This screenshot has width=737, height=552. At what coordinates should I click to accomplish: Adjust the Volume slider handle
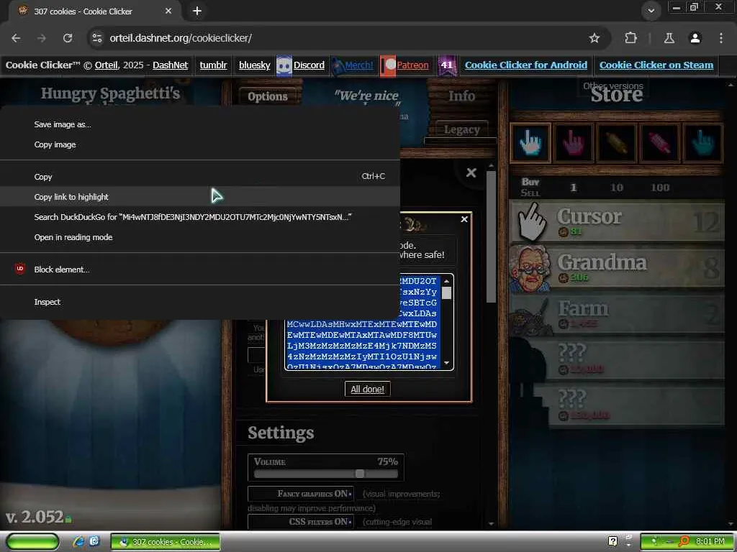pyautogui.click(x=360, y=474)
